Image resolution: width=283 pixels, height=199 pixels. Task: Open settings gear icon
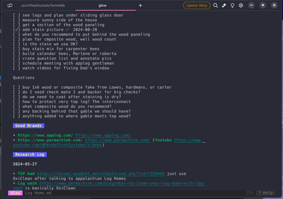(241, 5)
